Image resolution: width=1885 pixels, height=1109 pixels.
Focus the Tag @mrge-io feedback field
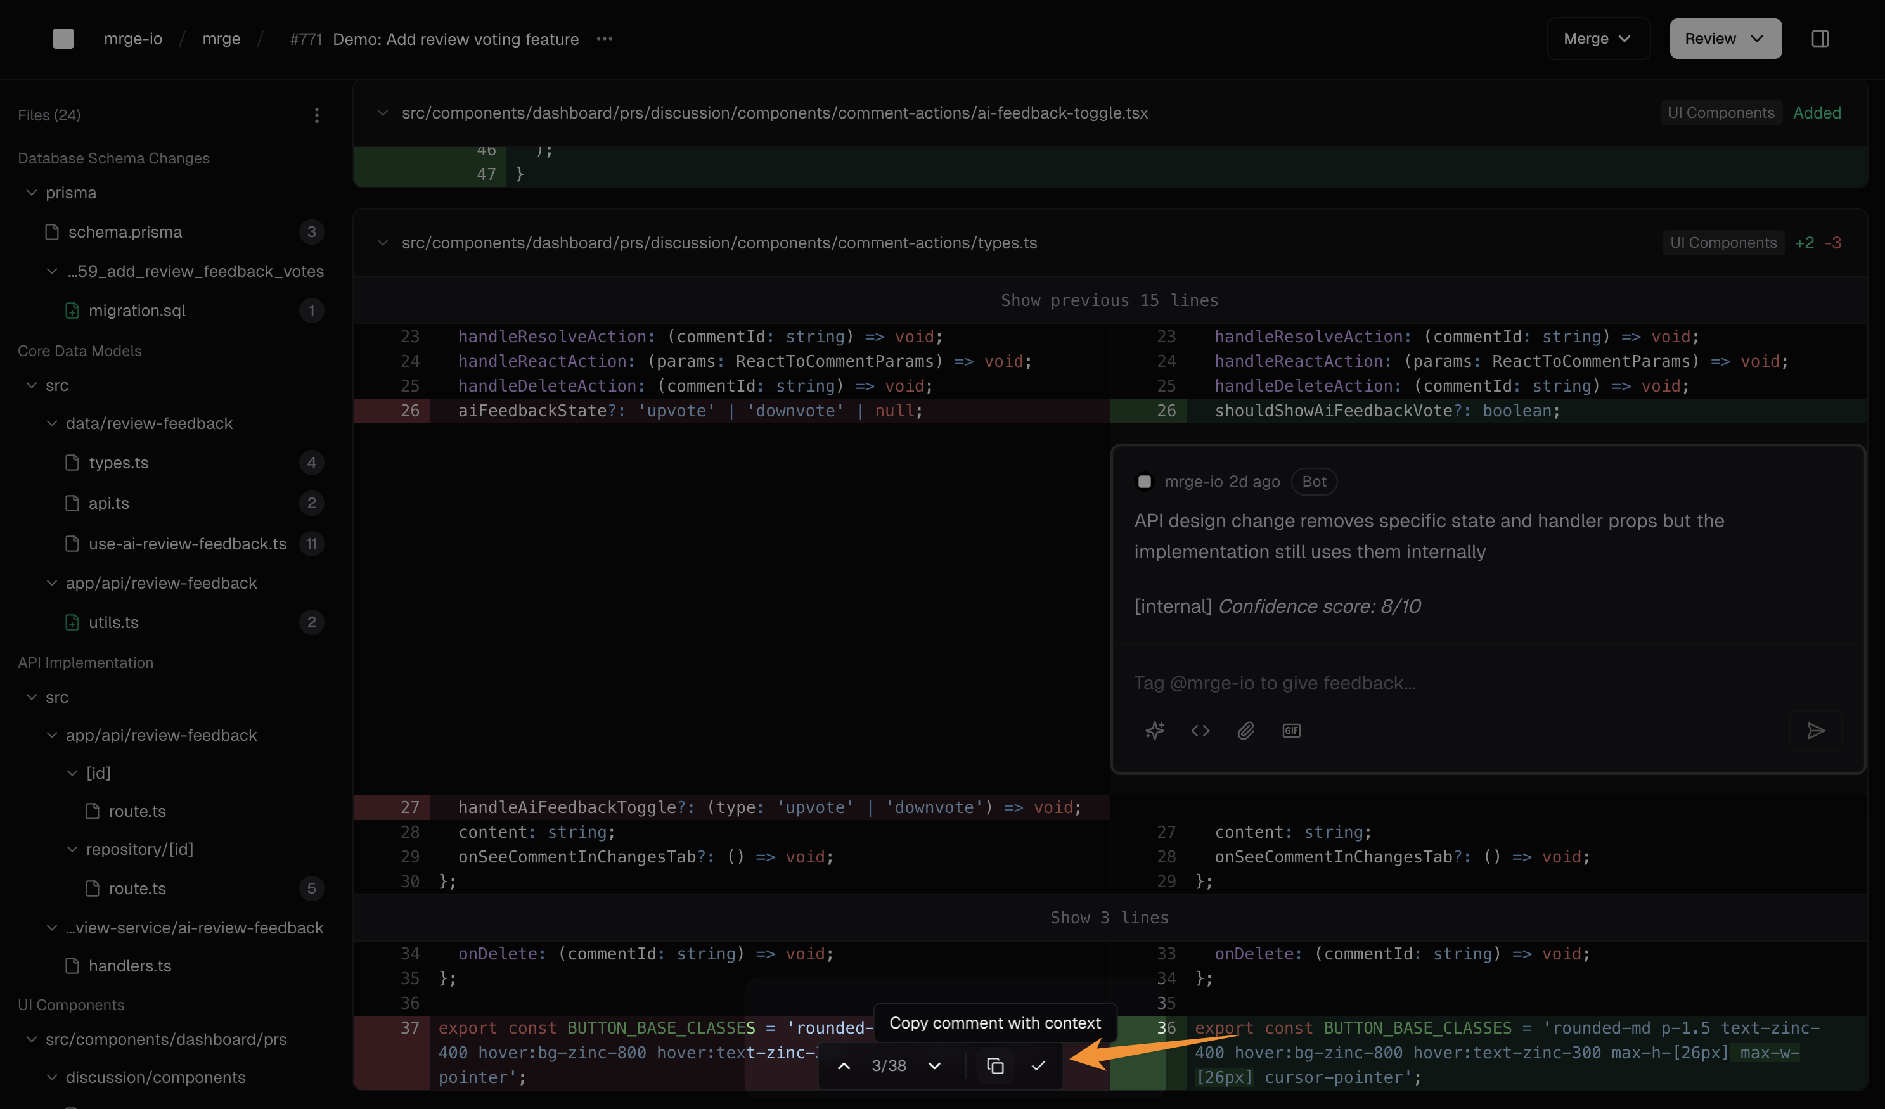[x=1421, y=683]
